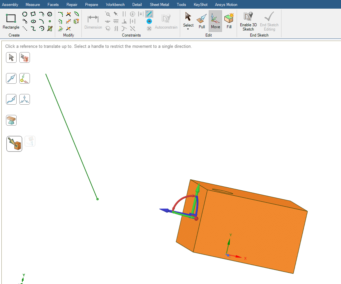Screen dimensions: 341x284
Task: Click the Up To tool guide
Action: pos(14,144)
